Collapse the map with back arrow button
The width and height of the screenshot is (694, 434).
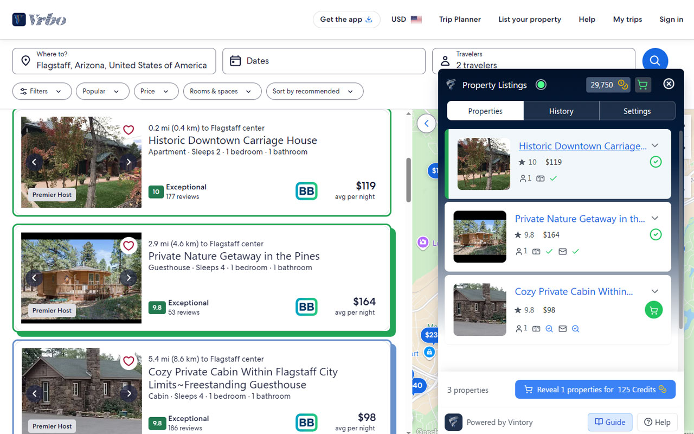[x=426, y=124]
